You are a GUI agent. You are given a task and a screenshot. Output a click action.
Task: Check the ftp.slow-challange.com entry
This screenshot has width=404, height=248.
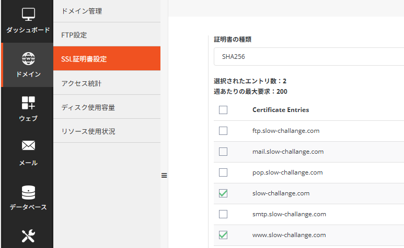pyautogui.click(x=223, y=131)
